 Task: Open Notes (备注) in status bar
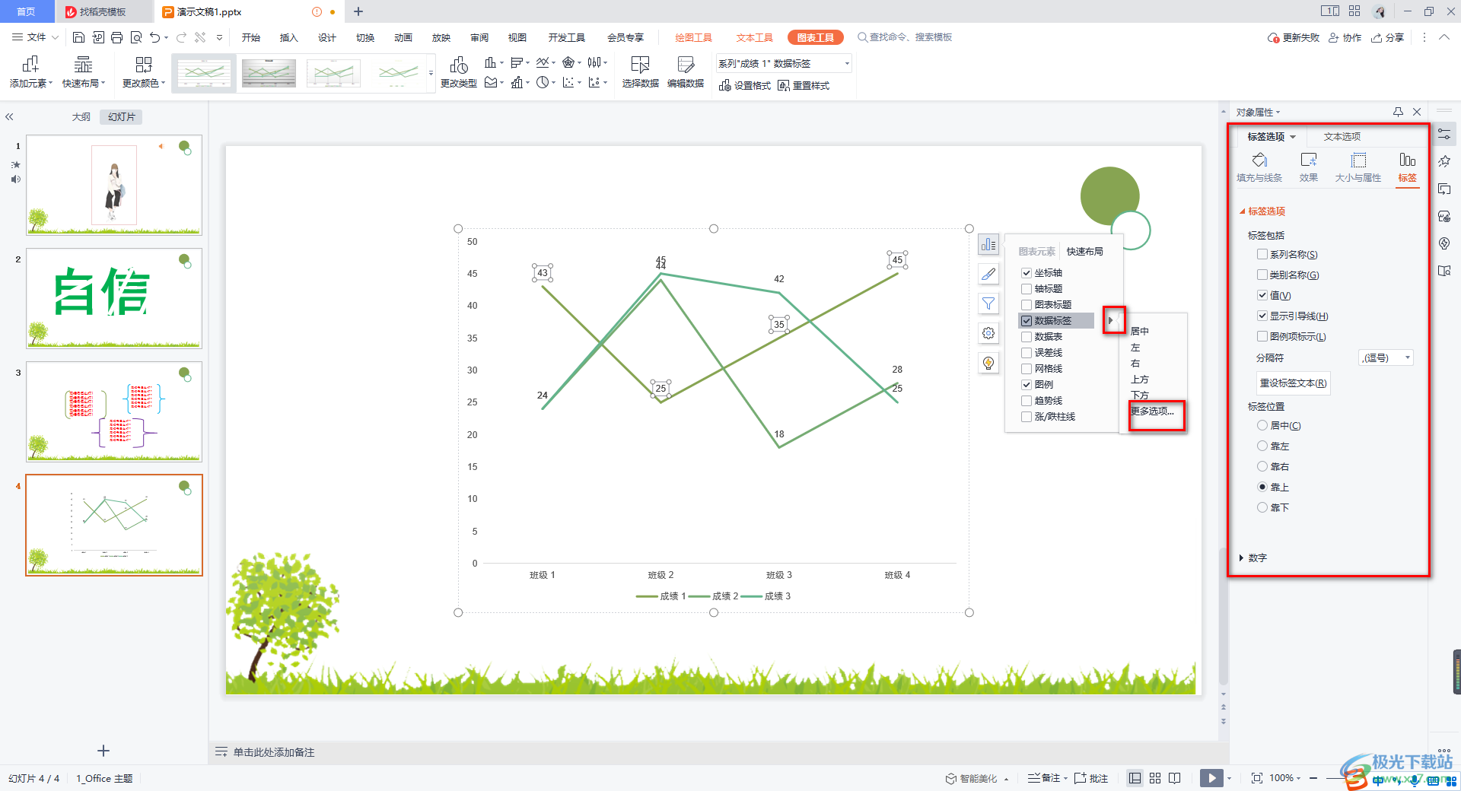1047,778
